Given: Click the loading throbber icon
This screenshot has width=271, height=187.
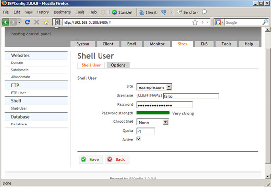Looking at the screenshot, I should coord(103,12).
